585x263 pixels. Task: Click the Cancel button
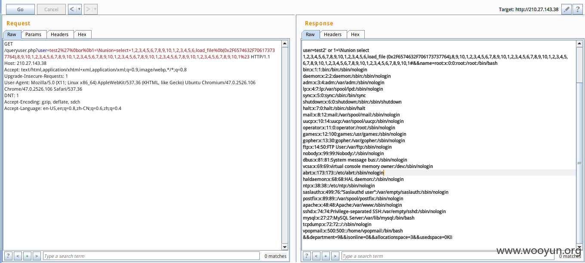pyautogui.click(x=52, y=9)
